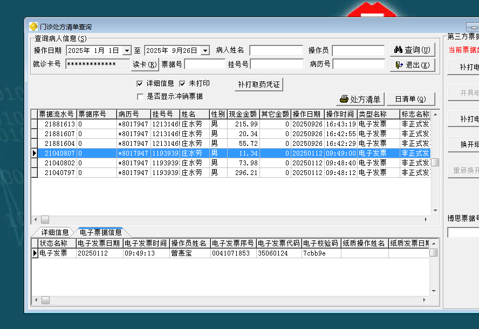Select row with 票据流水号 21881607
This screenshot has width=479, height=329.
pyautogui.click(x=231, y=134)
